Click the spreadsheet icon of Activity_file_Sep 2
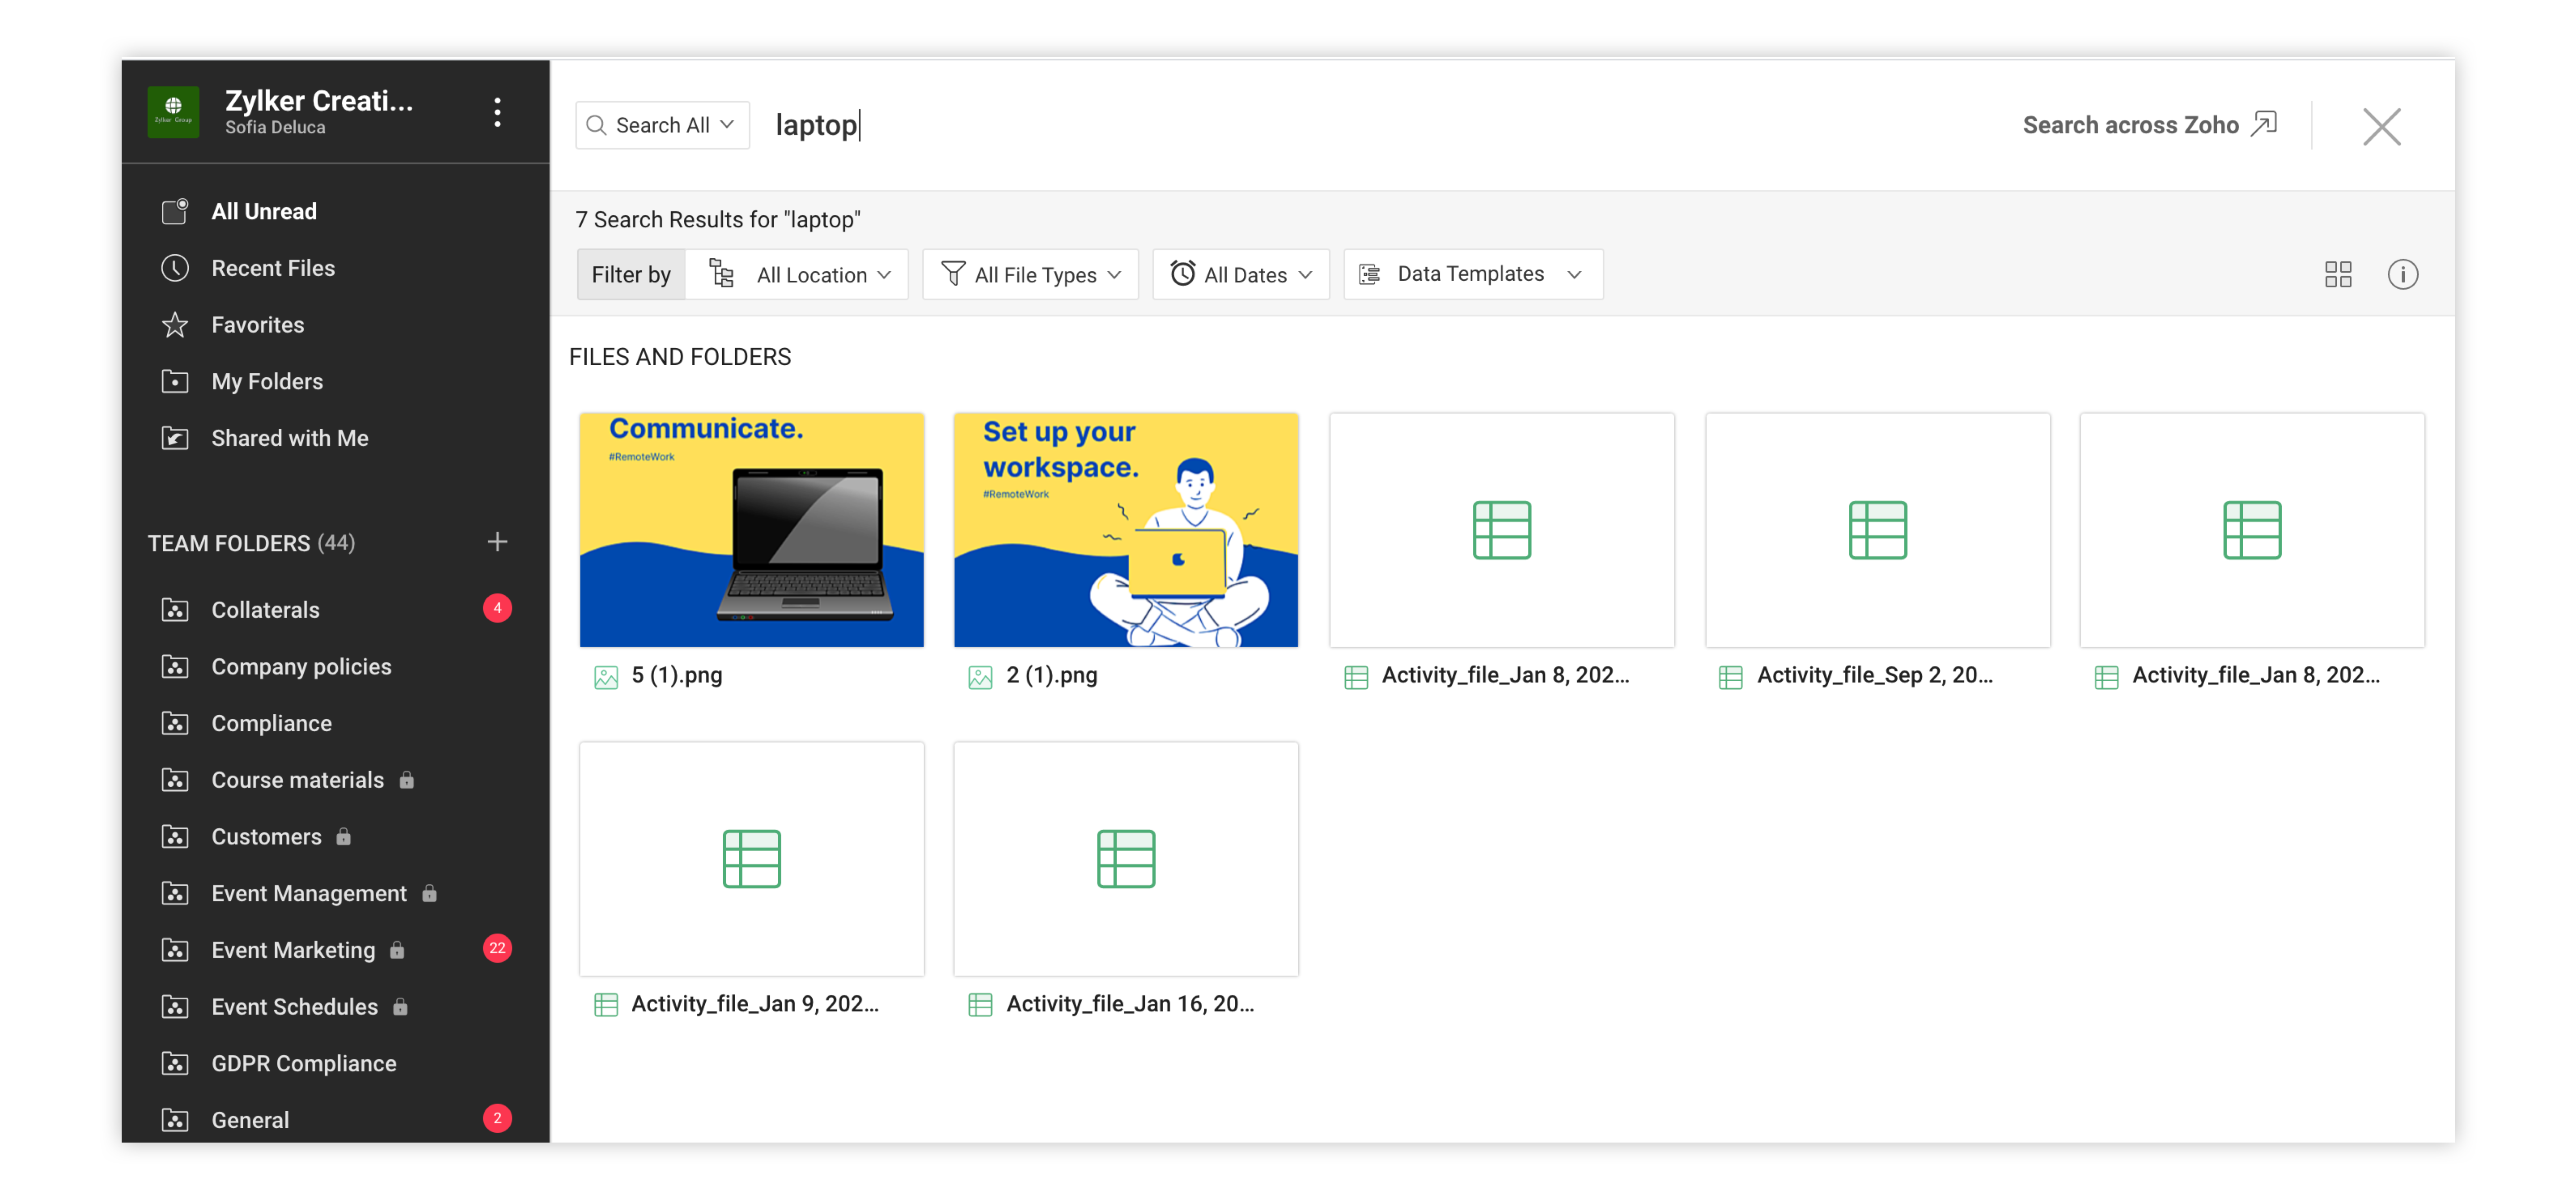Image resolution: width=2576 pixels, height=1198 pixels. [x=1877, y=530]
